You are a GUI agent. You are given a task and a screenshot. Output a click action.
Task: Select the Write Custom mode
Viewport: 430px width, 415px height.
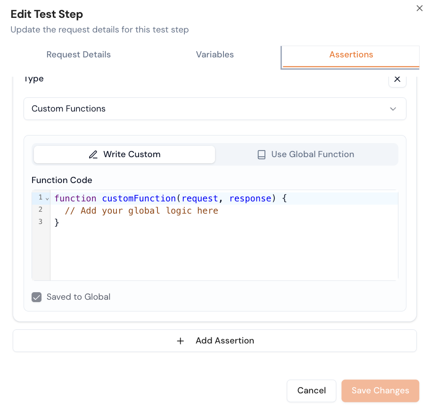124,154
